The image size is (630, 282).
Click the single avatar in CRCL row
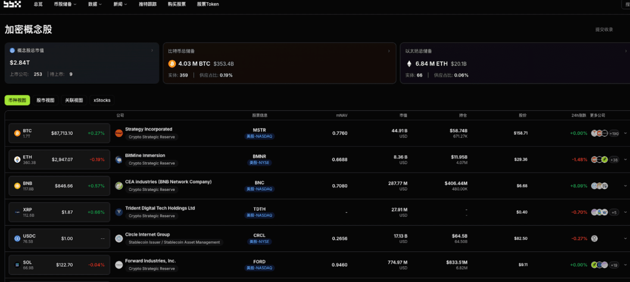[x=594, y=238]
